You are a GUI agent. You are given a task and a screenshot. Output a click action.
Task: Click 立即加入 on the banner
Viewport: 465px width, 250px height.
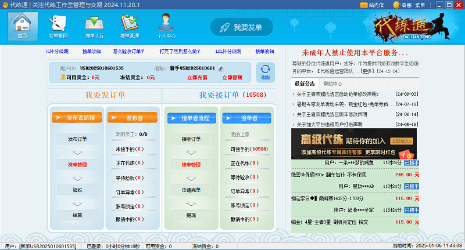[402, 141]
